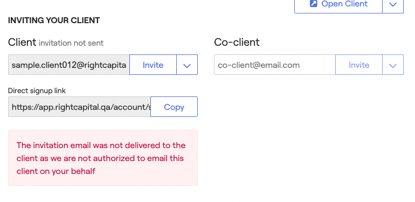Screen dimensions: 415x202
Task: Select the direct signup link URL field
Action: click(x=79, y=107)
